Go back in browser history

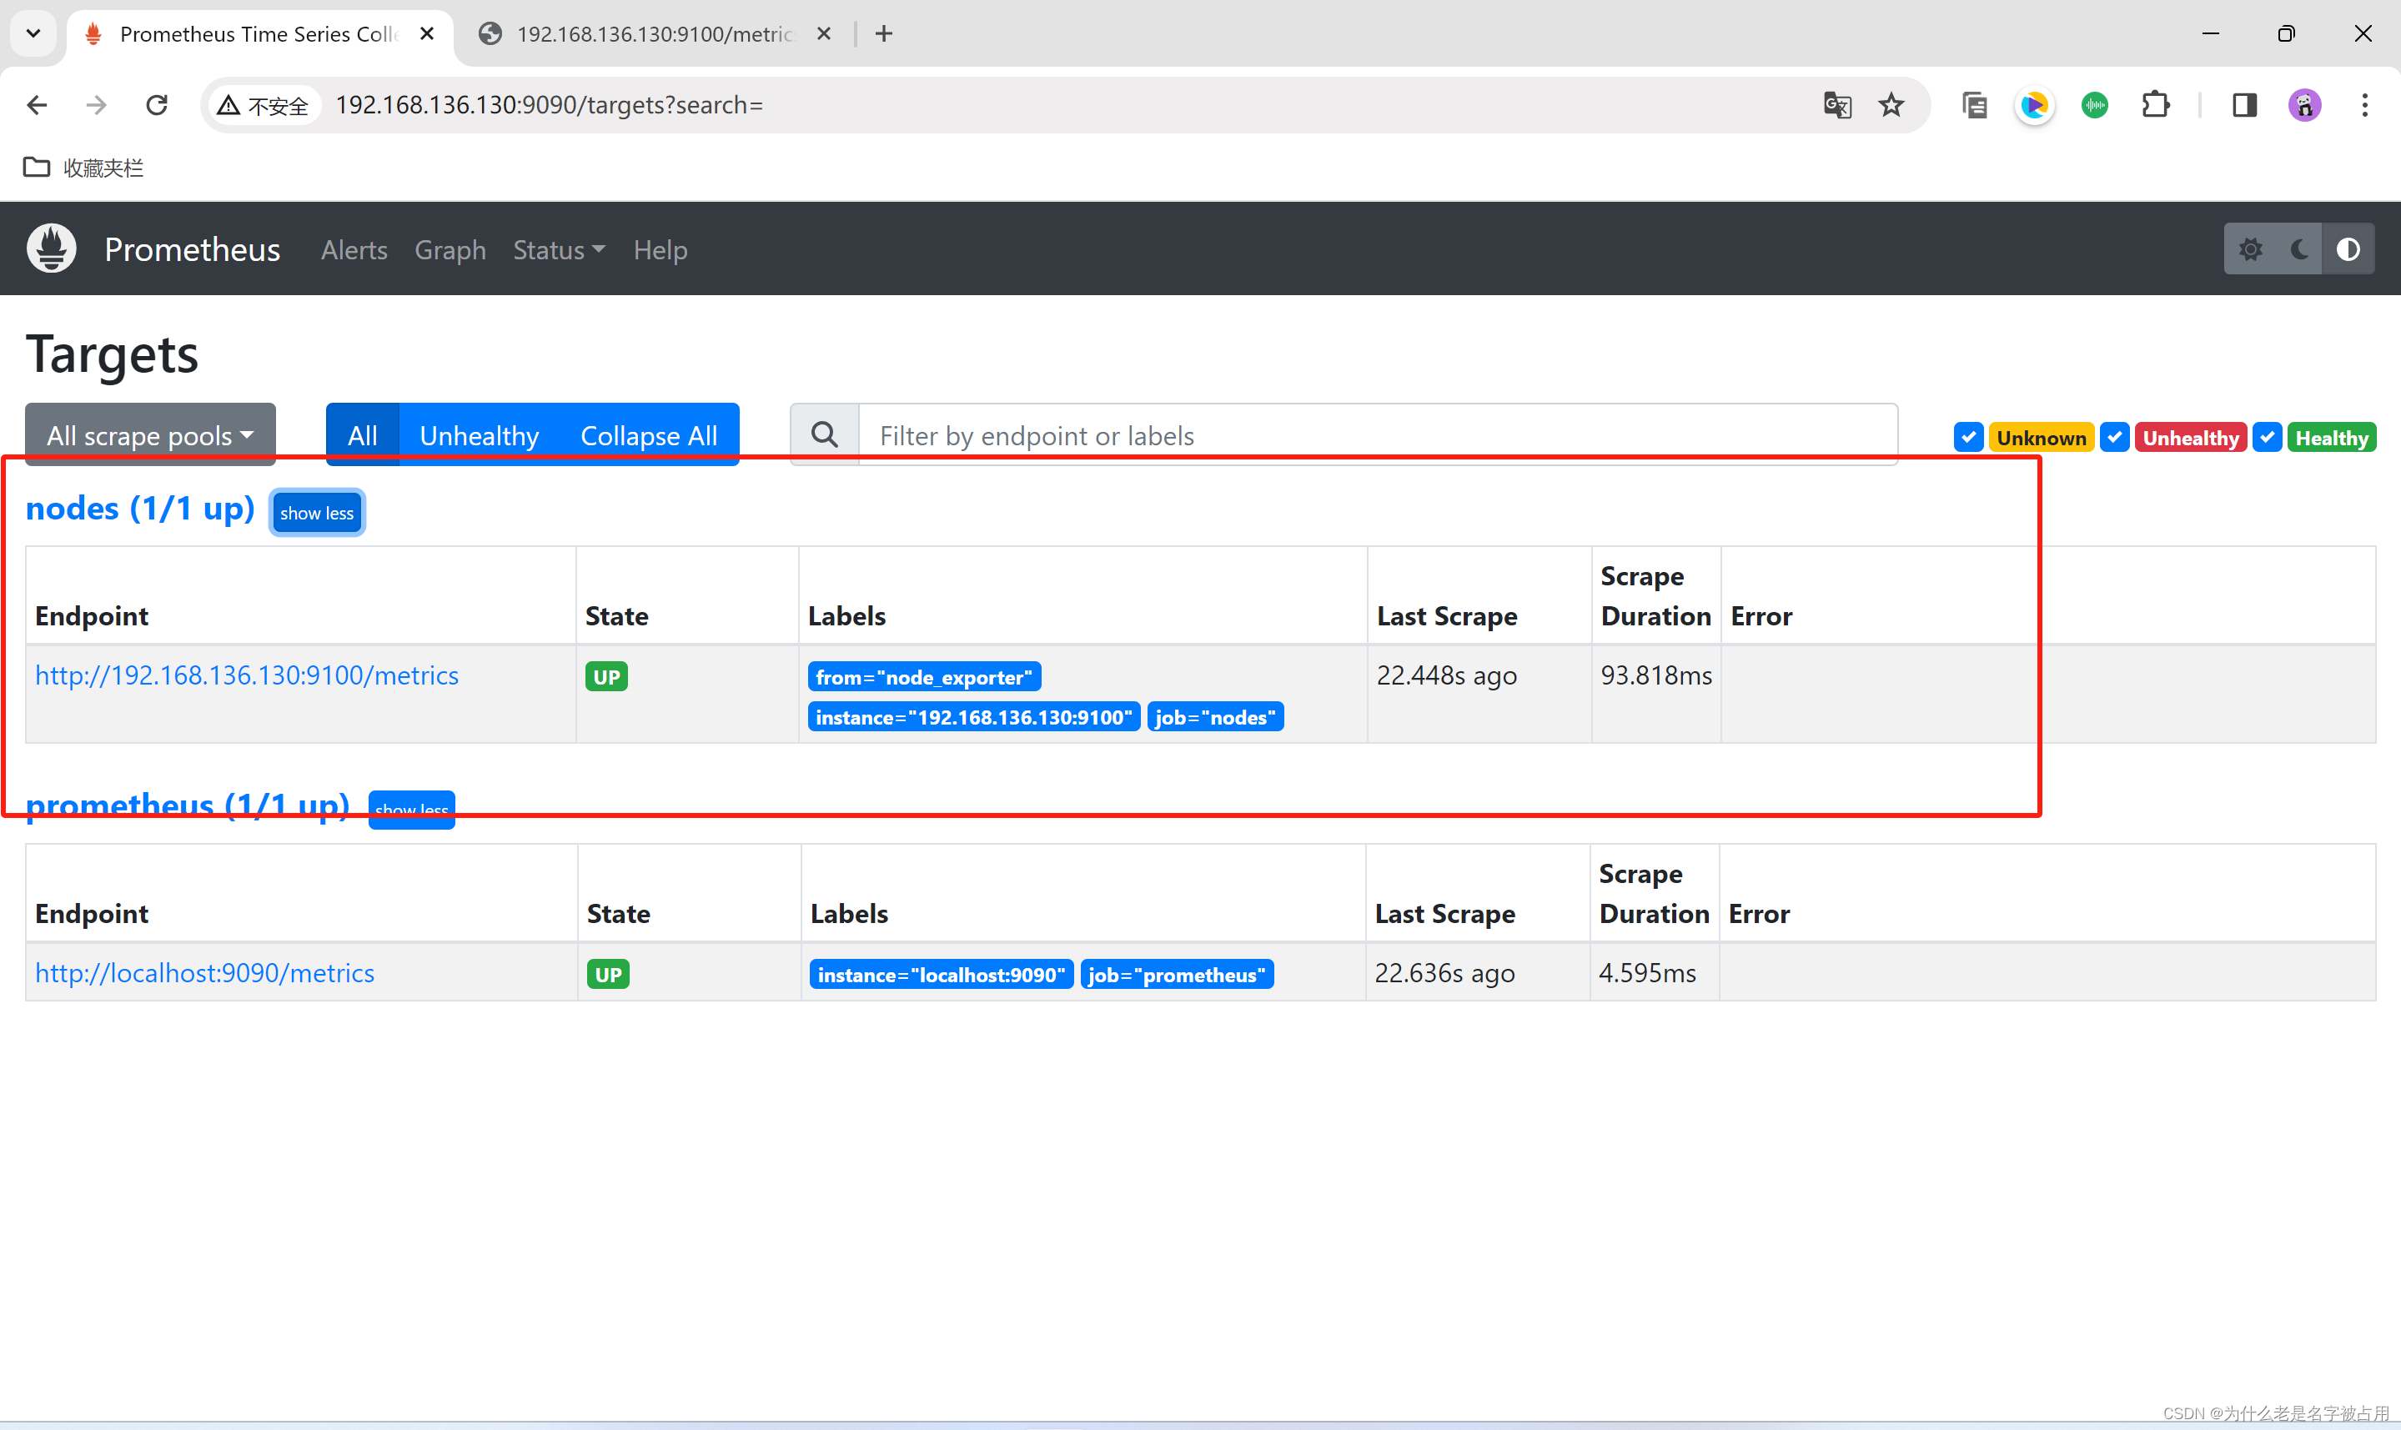click(37, 105)
